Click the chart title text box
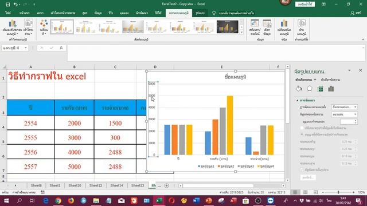367x206 pixels. coord(235,77)
